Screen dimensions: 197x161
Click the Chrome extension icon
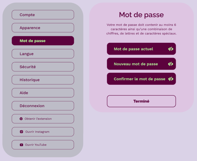[21, 119]
